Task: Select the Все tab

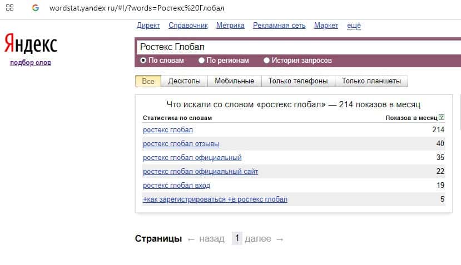Action: 148,81
